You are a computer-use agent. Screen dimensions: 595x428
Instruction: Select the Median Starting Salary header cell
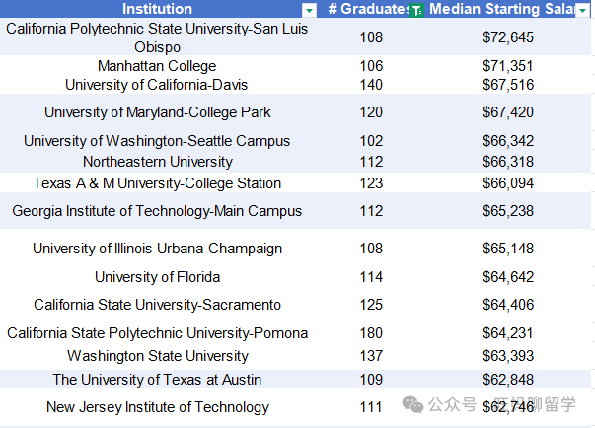(508, 9)
